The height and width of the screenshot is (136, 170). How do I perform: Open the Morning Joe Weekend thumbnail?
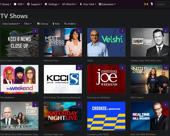pos(106,79)
